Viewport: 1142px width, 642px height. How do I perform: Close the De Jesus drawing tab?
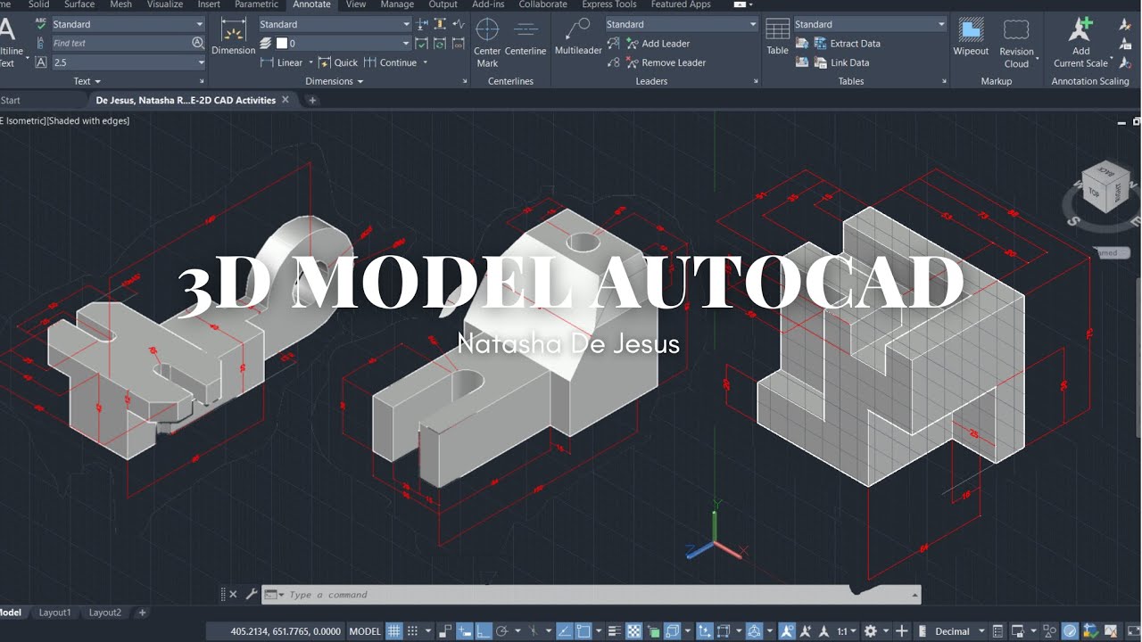click(x=285, y=100)
